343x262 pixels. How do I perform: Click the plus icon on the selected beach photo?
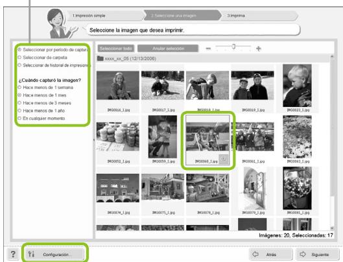click(x=224, y=159)
